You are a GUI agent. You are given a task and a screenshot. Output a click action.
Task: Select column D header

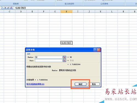tap(21, 12)
